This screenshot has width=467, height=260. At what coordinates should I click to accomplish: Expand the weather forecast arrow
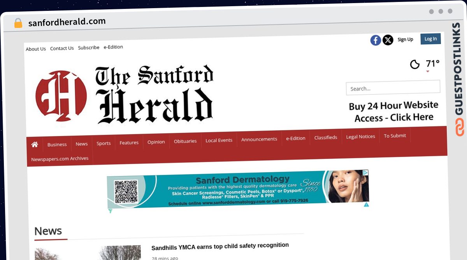click(x=428, y=71)
